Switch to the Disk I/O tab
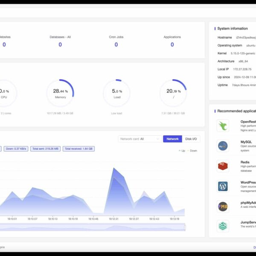This screenshot has width=256, height=256. tap(191, 139)
